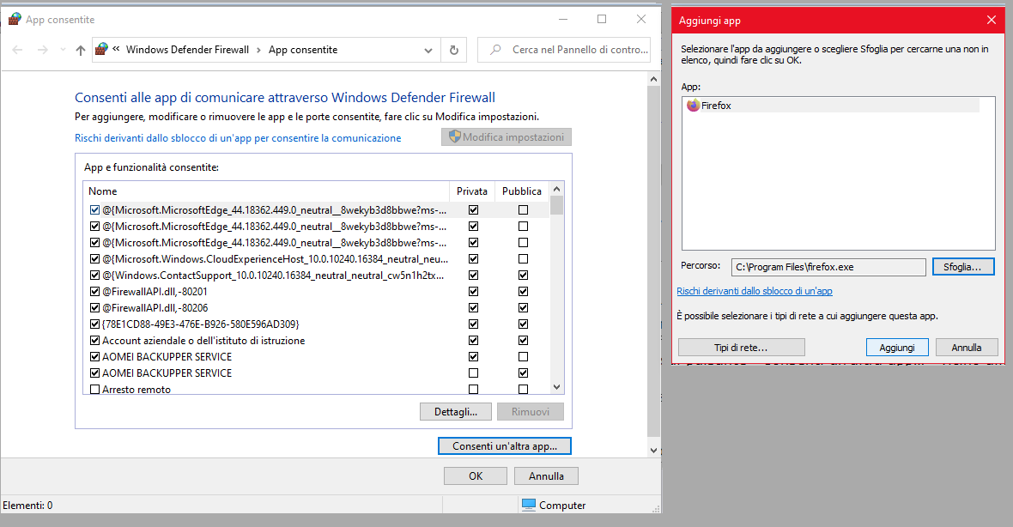Click the shield icon on Modifica impostazioni
The image size is (1013, 527).
click(x=455, y=137)
